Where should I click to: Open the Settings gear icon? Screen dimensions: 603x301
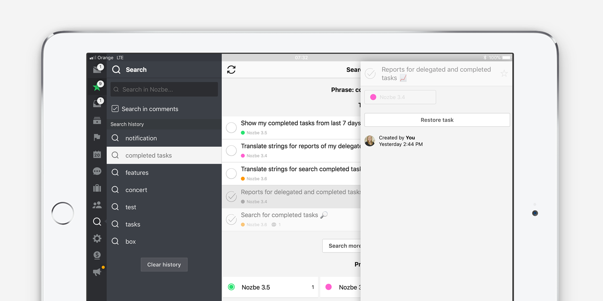97,238
